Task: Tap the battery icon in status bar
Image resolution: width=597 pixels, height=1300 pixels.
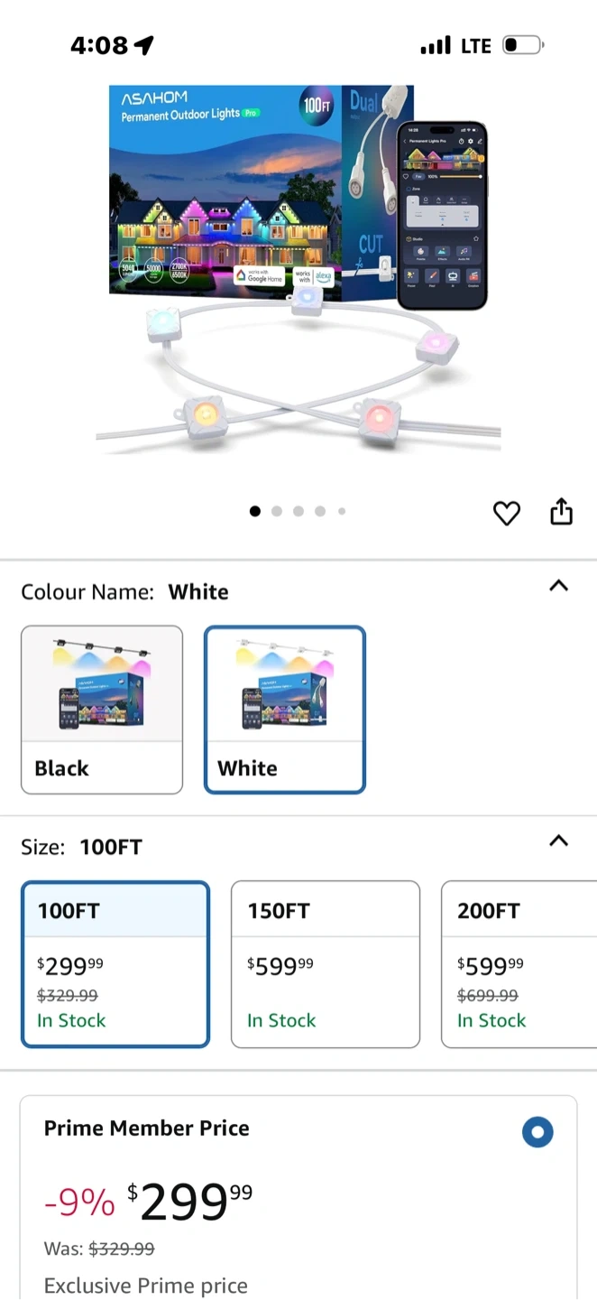Action: pyautogui.click(x=523, y=45)
